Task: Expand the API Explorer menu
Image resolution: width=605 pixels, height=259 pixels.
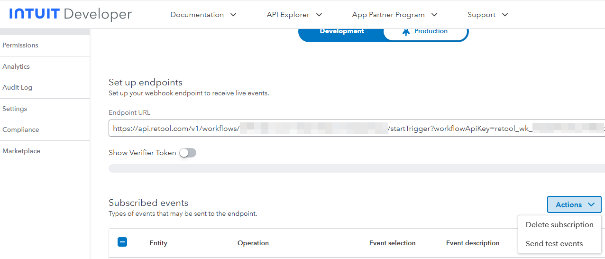Action: [294, 15]
